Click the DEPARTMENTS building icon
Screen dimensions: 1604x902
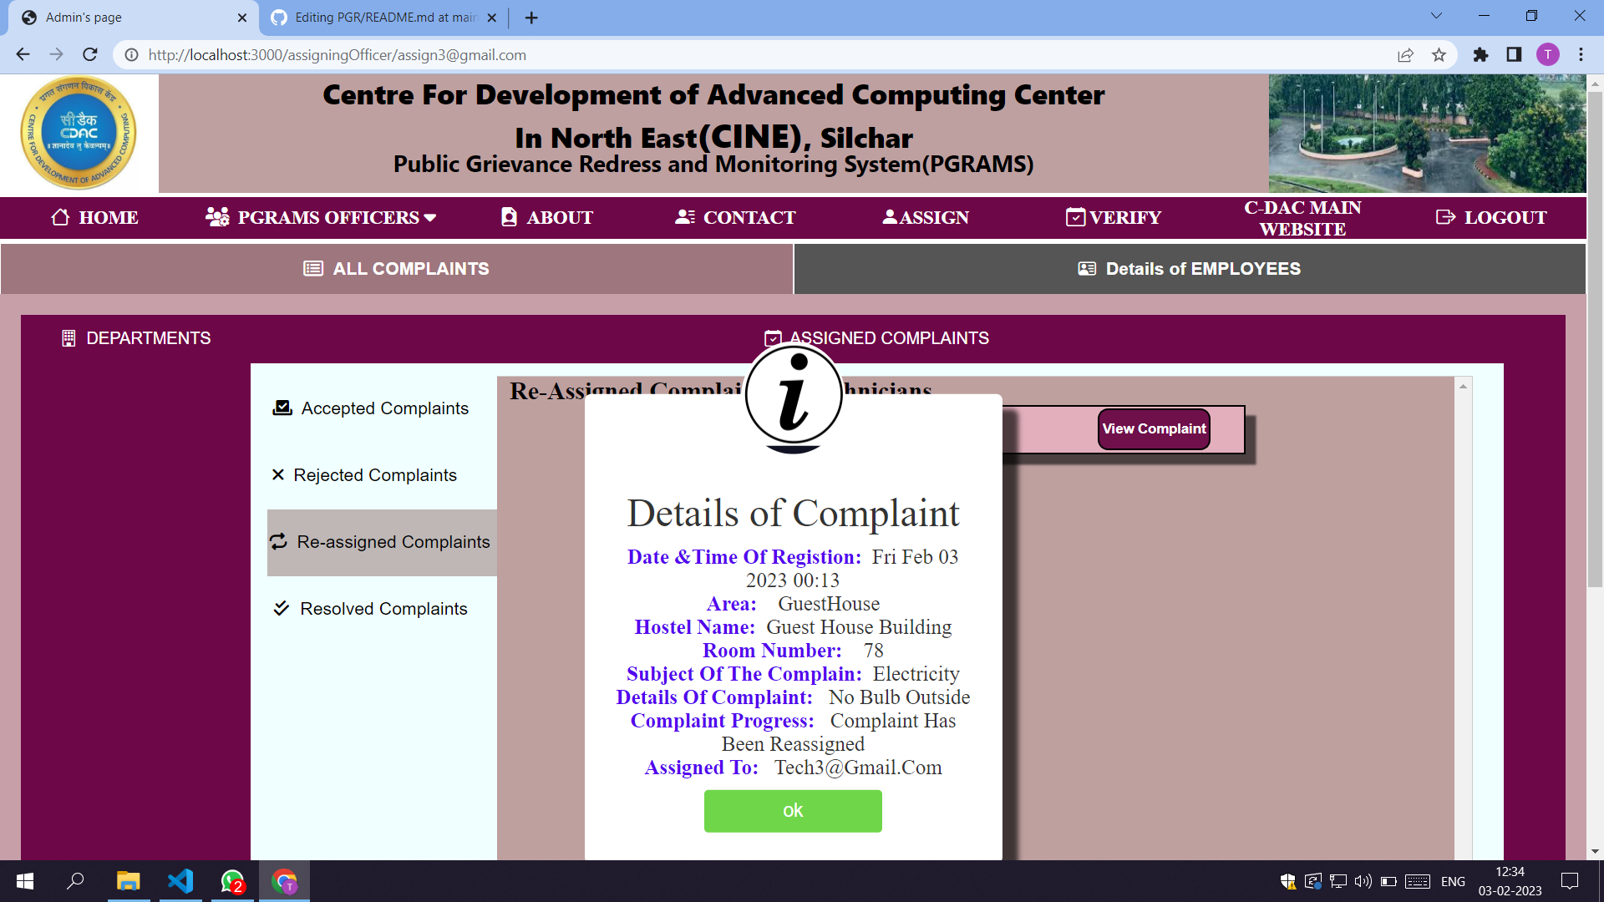coord(69,338)
